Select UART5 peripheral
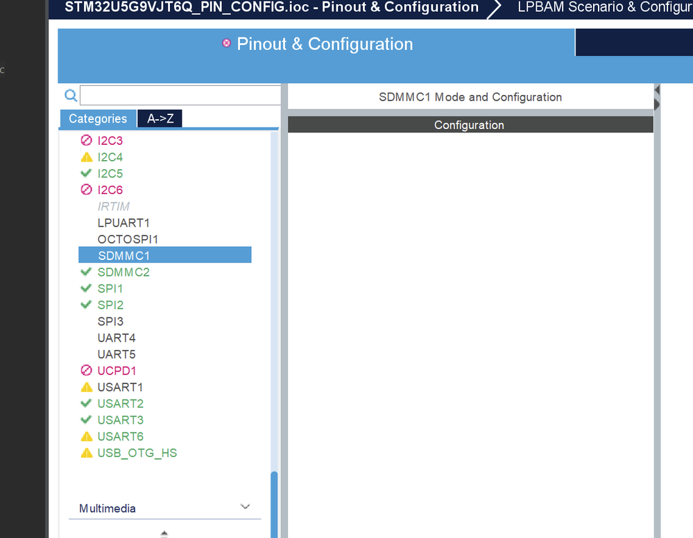 coord(117,354)
